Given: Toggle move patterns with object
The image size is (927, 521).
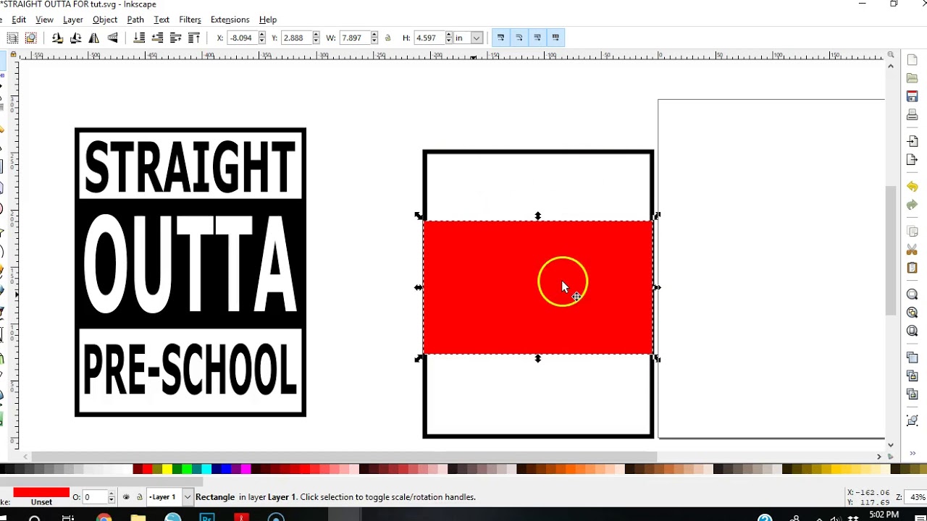Looking at the screenshot, I should [555, 38].
